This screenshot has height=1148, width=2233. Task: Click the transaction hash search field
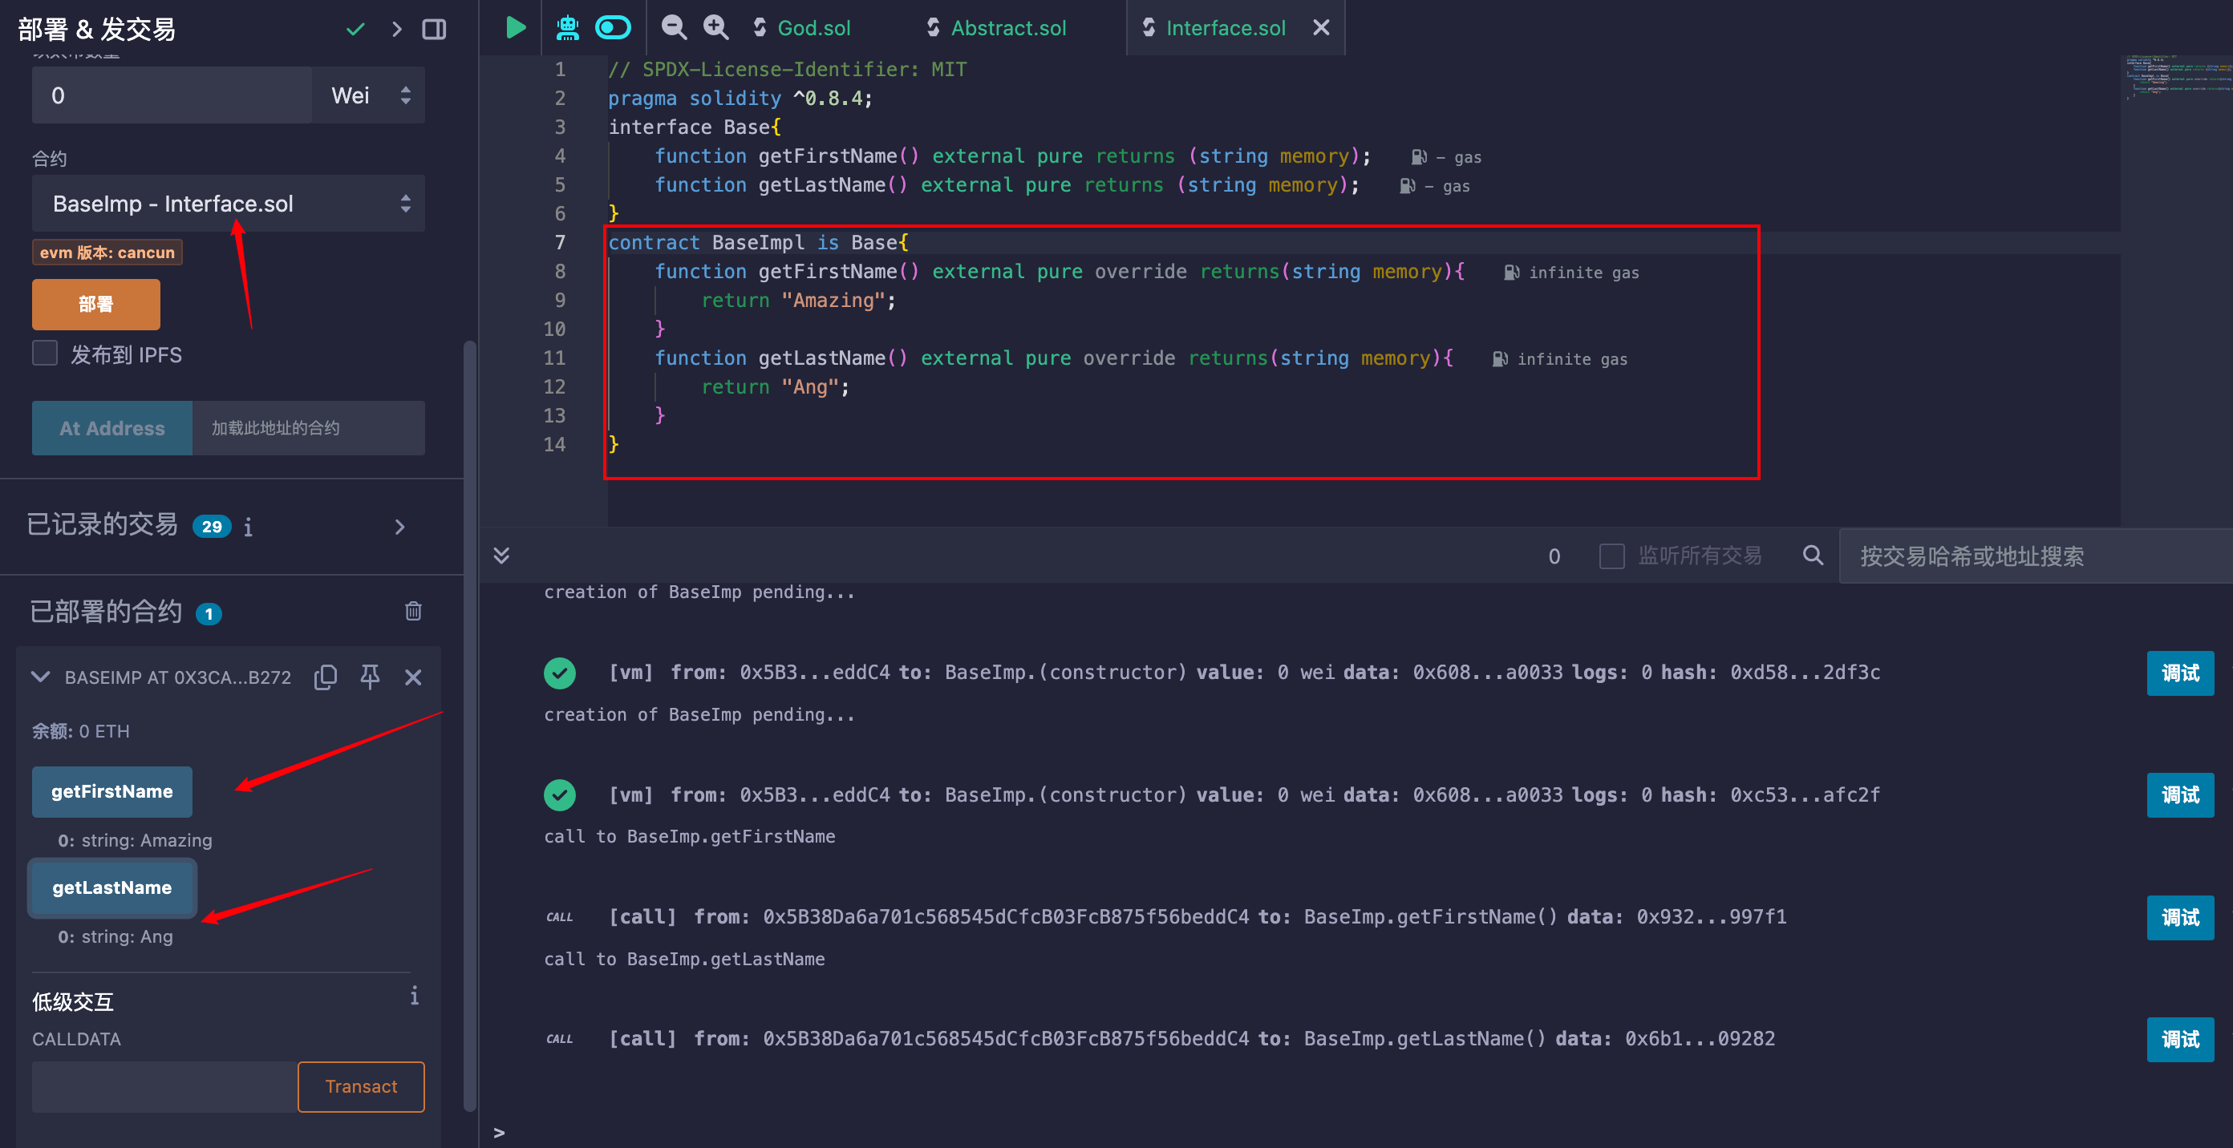2036,556
